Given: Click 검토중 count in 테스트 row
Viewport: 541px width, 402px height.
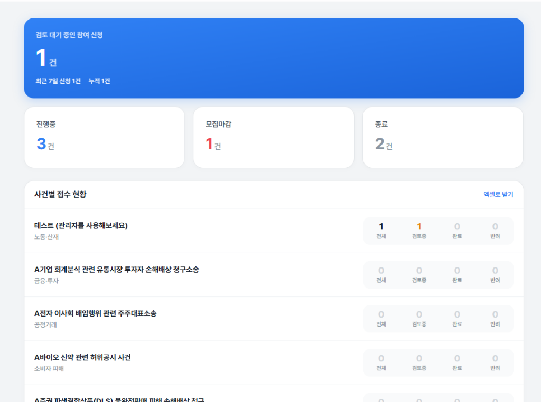Looking at the screenshot, I should [x=419, y=231].
